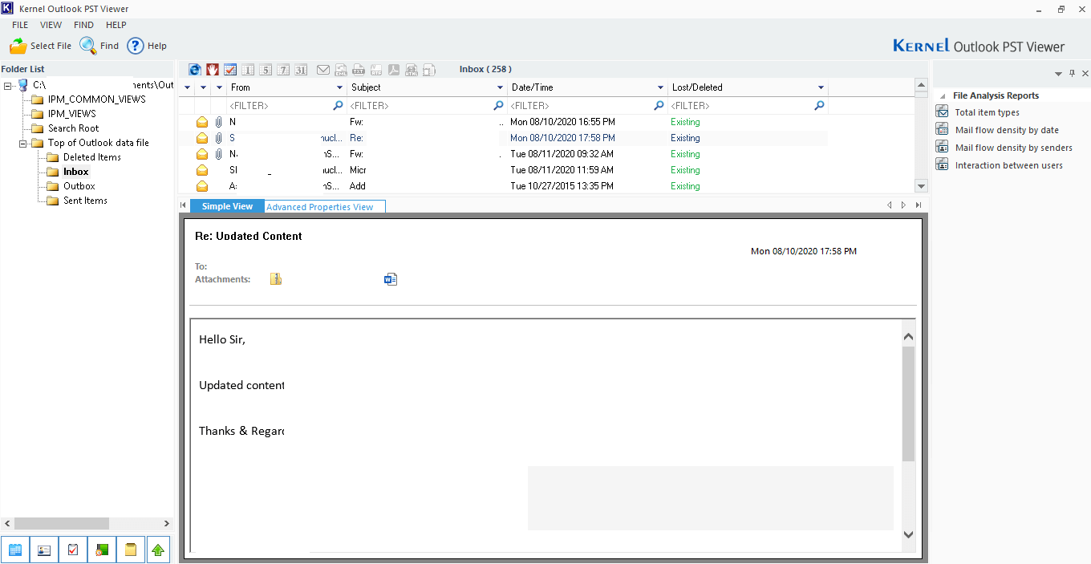Open Mail flow density by senders report
The image size is (1091, 564).
point(1013,148)
